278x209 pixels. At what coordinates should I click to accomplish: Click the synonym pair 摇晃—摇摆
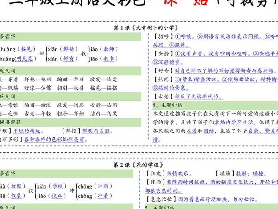103,88
